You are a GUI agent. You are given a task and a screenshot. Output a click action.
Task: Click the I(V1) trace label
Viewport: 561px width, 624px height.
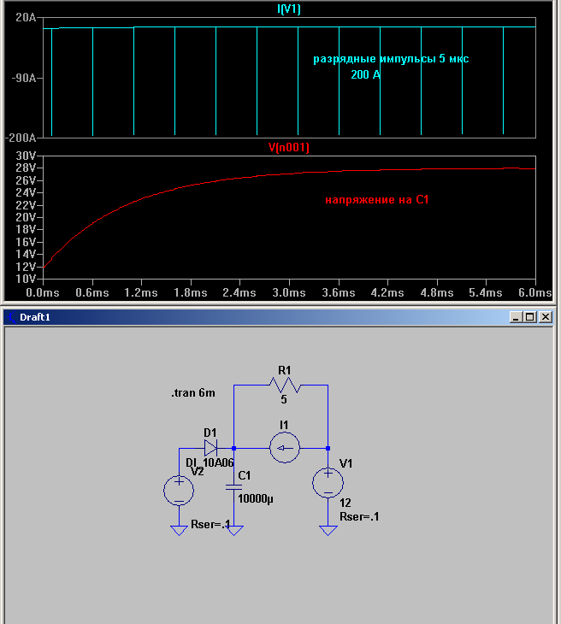[289, 9]
